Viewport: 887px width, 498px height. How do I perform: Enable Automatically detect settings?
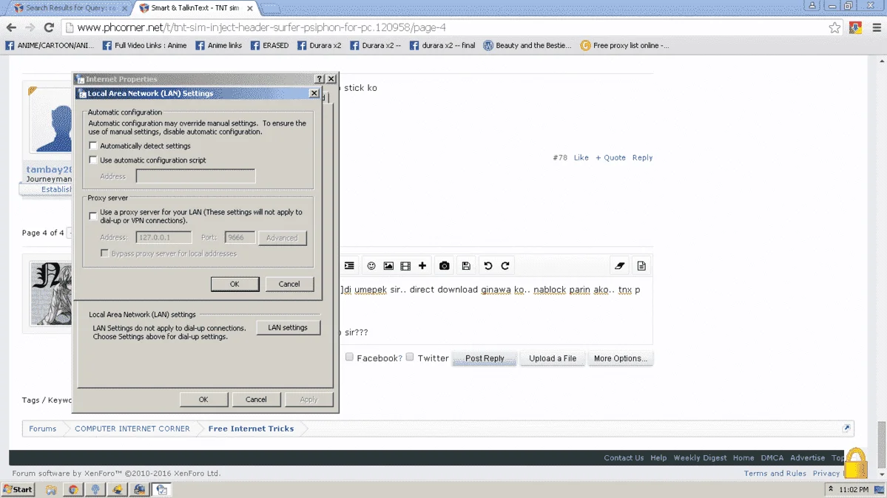pos(93,146)
